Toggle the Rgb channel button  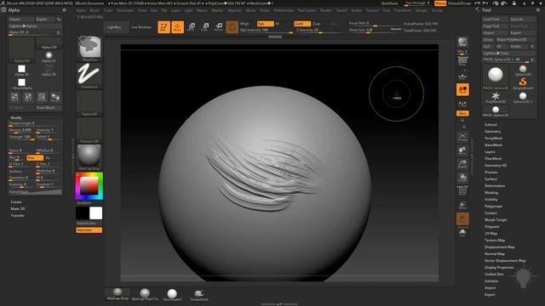265,24
